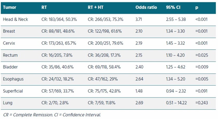Screen dimensions: 218x119
Task: Select the Odds ratio column header
Action: (146, 7)
